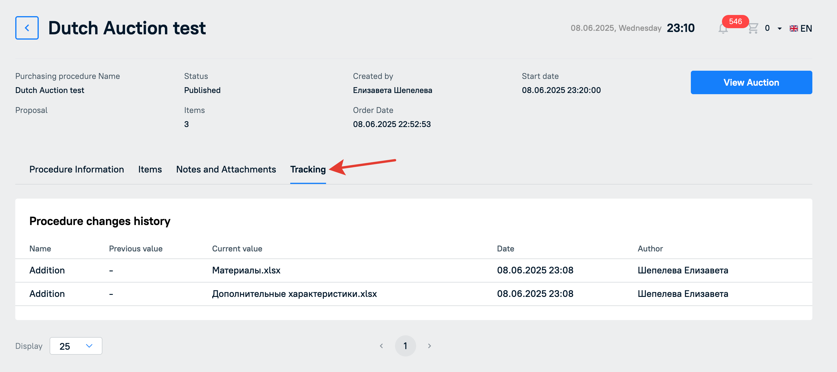This screenshot has height=372, width=837.
Task: Click the Name column header
Action: 40,248
